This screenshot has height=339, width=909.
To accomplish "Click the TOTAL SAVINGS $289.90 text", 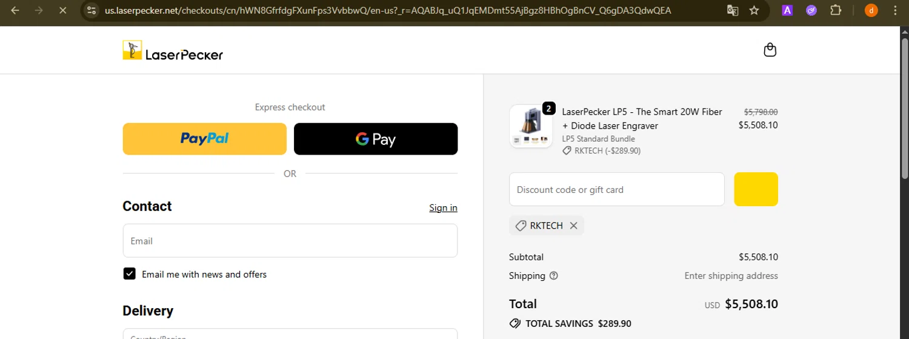I will pyautogui.click(x=578, y=323).
